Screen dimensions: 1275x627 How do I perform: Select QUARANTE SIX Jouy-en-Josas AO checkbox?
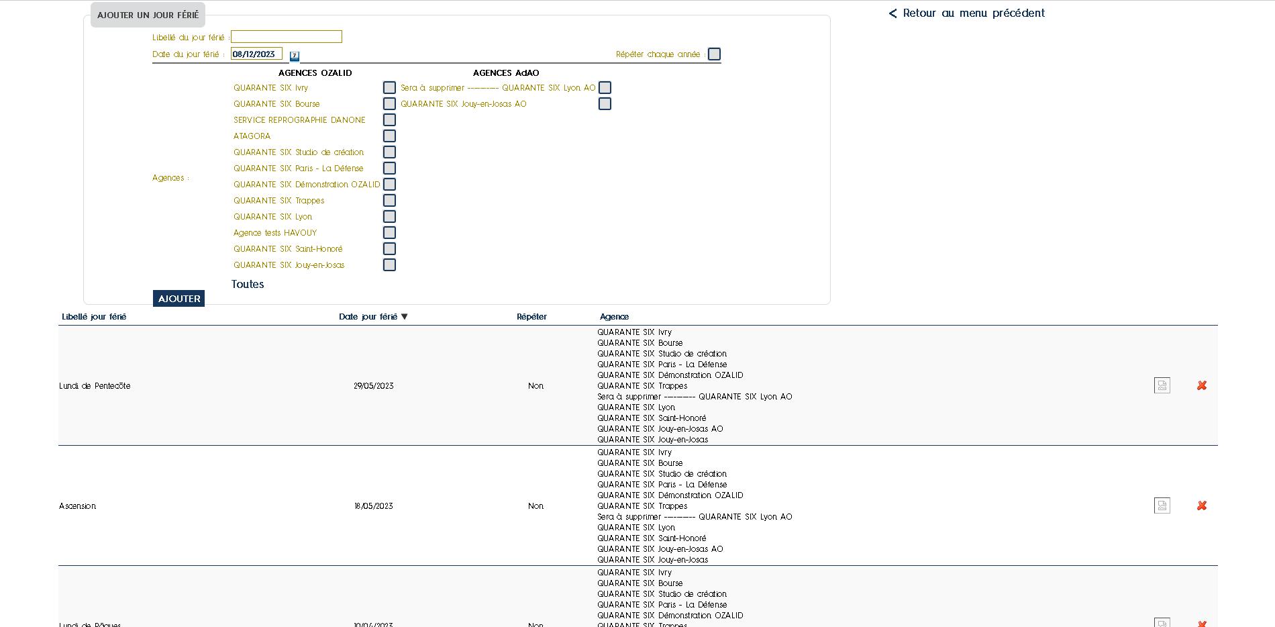click(x=605, y=104)
